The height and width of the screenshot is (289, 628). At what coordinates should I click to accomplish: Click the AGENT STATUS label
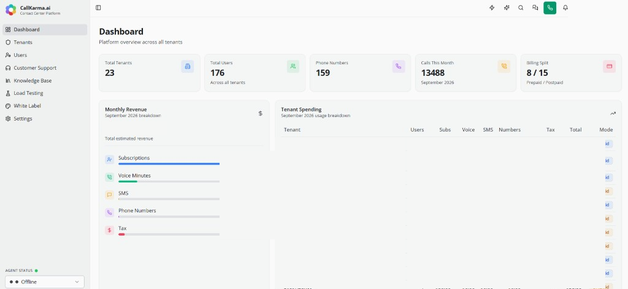19,271
